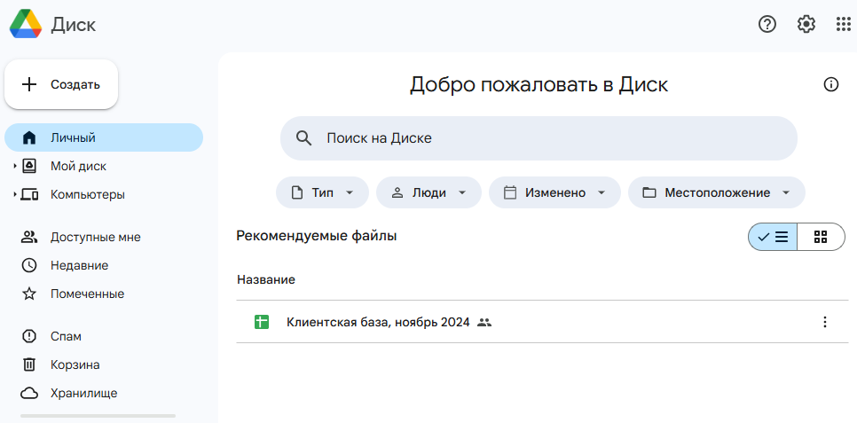Viewport: 857px width, 423px height.
Task: Expand the Компьютеры tree arrow
Action: (15, 194)
